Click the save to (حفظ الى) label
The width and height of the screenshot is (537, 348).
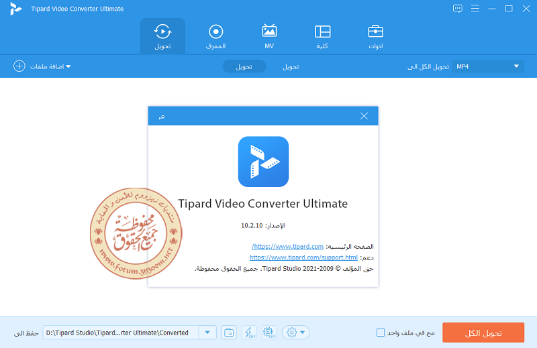(x=26, y=333)
